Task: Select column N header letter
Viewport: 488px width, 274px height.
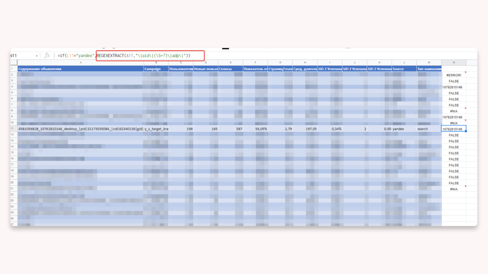Action: [454, 62]
